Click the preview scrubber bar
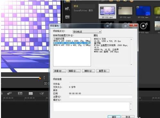Screen dimensions: 160x118 20,77
